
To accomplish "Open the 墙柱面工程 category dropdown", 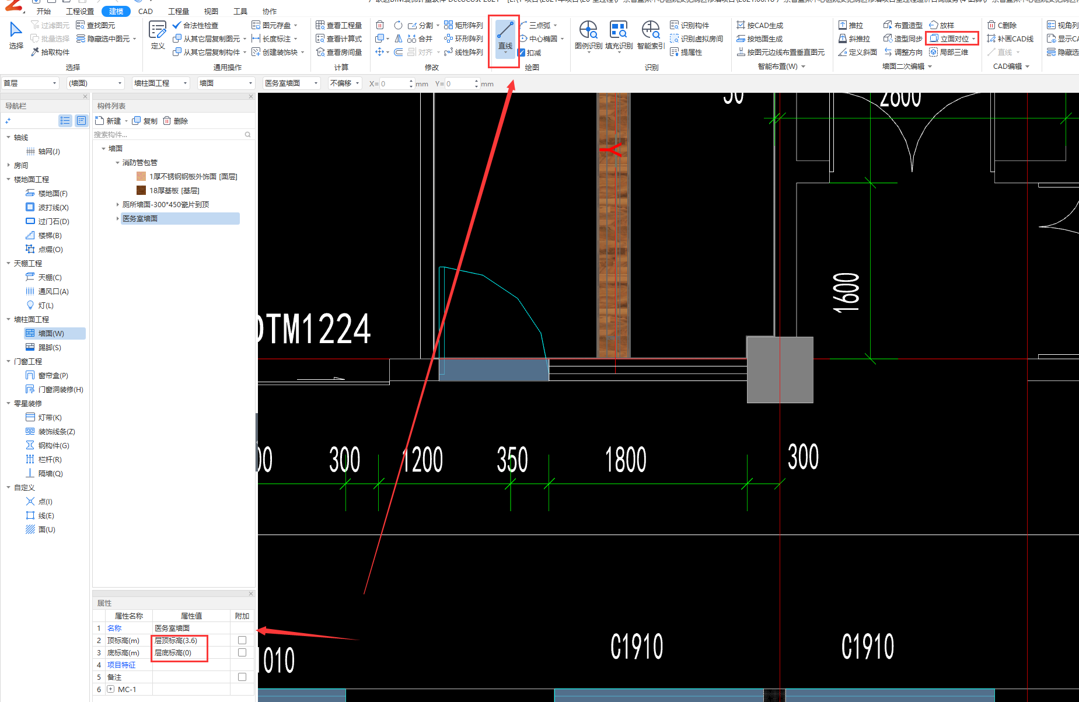I will pos(161,83).
